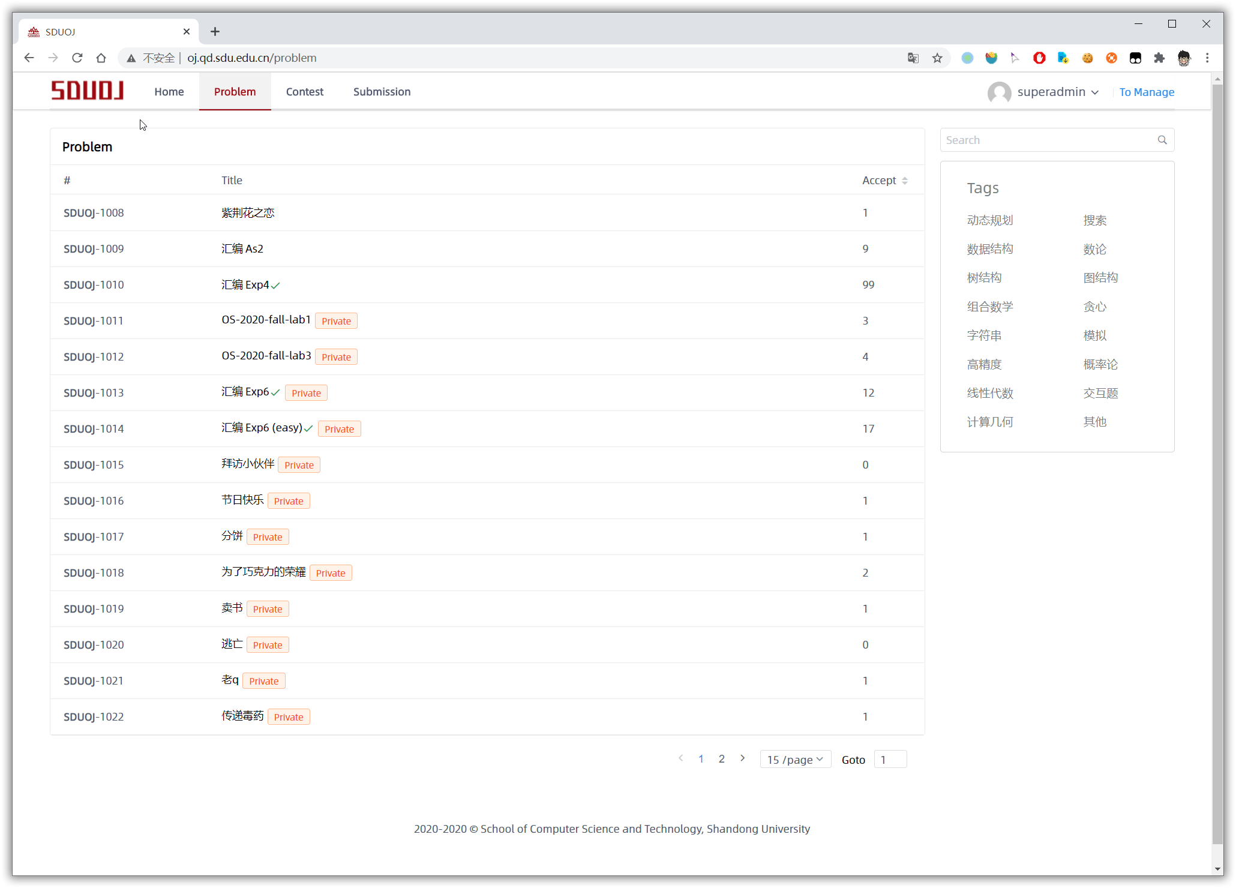Click the translate page icon

click(x=913, y=58)
